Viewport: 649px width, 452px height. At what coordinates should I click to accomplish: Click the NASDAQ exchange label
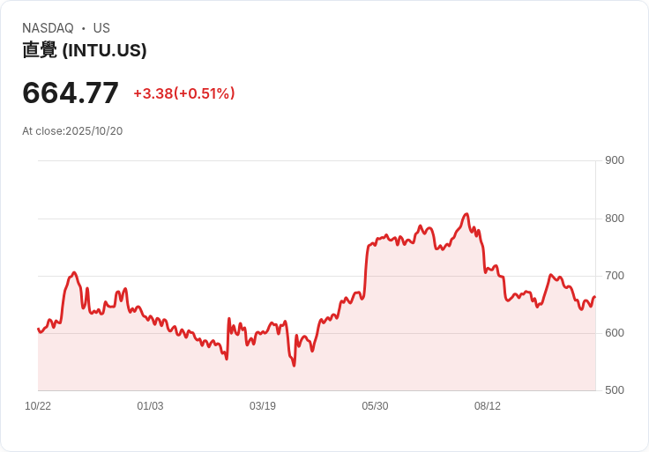(x=48, y=28)
